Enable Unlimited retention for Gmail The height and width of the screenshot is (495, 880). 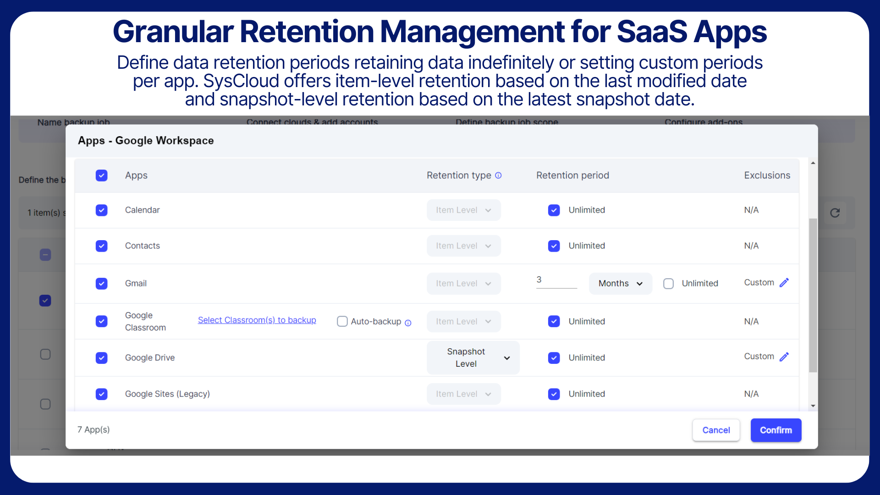click(x=668, y=284)
